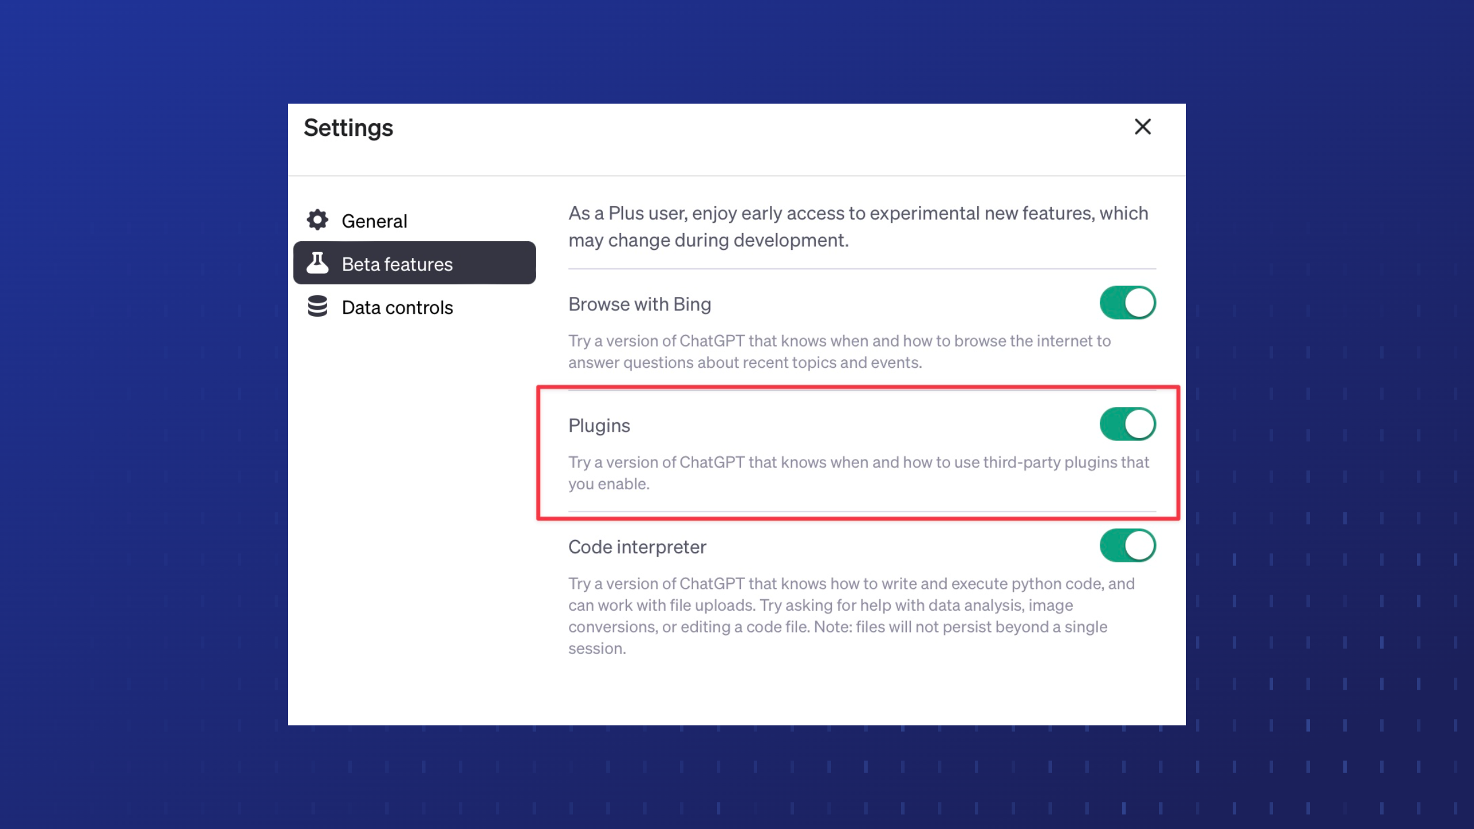Click the Browse with Bing label
The height and width of the screenshot is (829, 1474).
click(x=640, y=304)
